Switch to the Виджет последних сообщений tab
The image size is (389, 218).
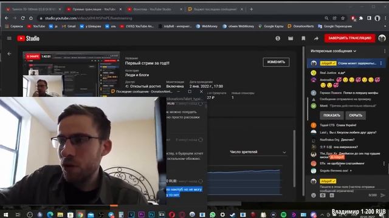click(215, 9)
